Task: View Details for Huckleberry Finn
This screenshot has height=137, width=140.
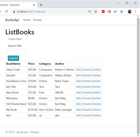Action: point(87,81)
